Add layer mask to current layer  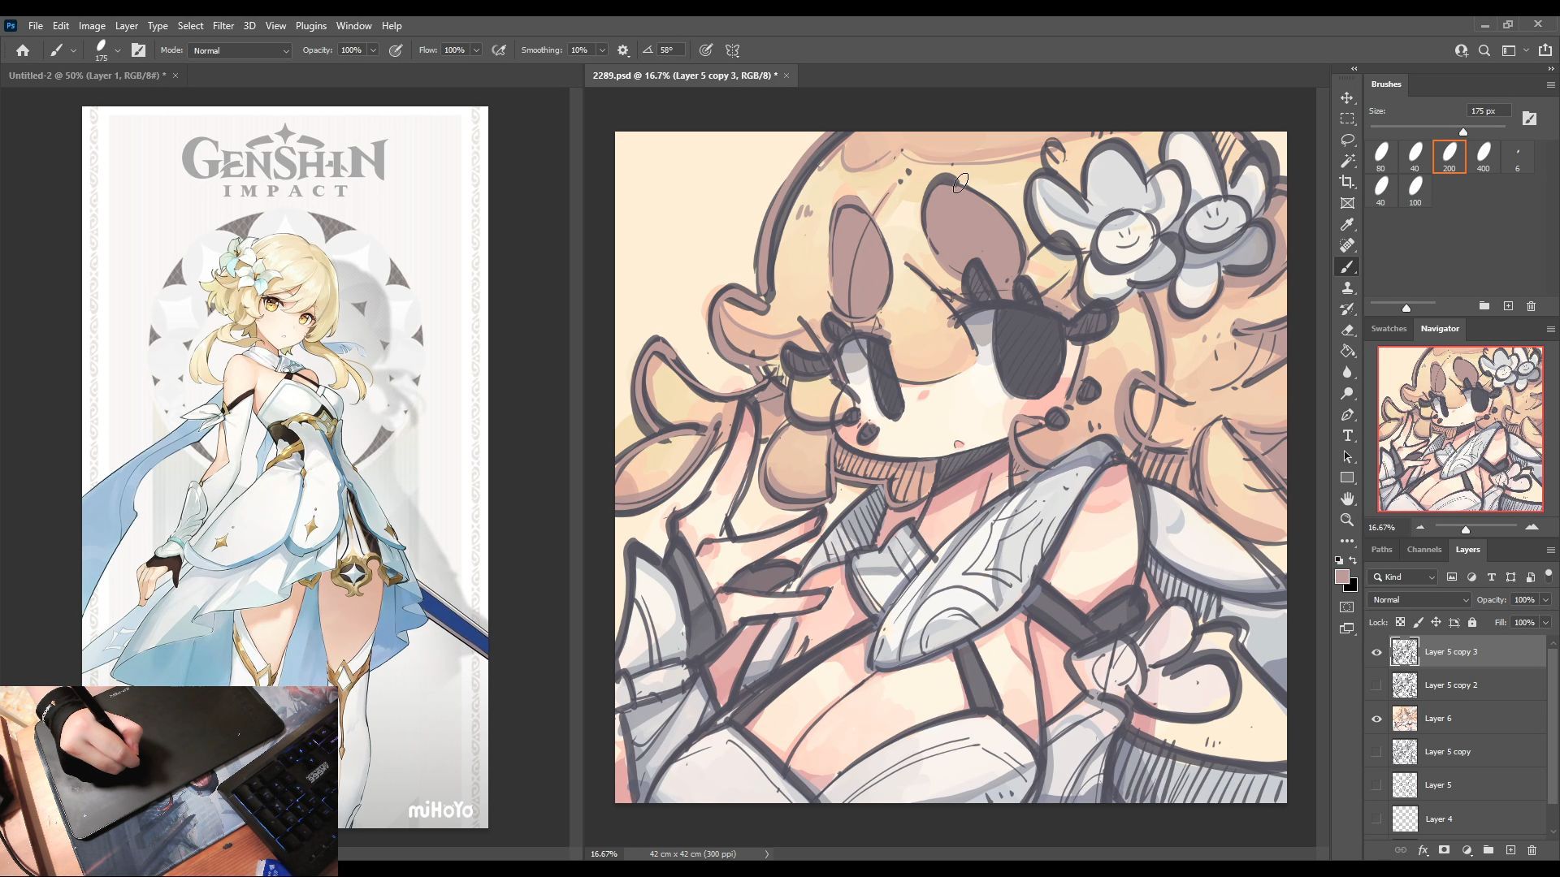tap(1444, 850)
